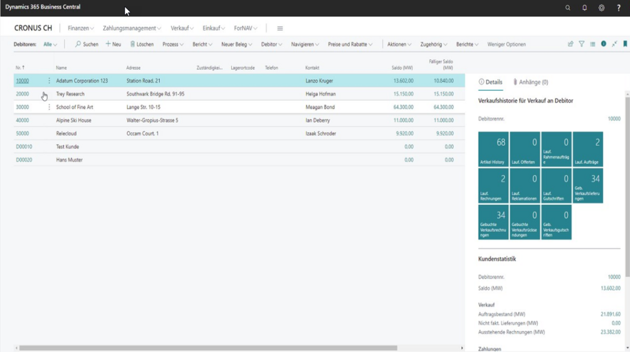Expand the Bericht action menu
This screenshot has width=630, height=352.
[x=202, y=44]
